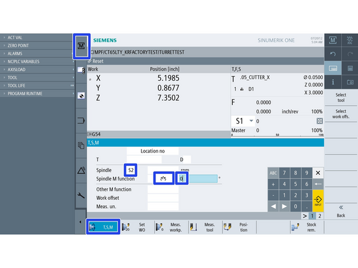Image resolution: width=358 pixels, height=268 pixels.
Task: Click the keypad decimal point key
Action: click(307, 206)
